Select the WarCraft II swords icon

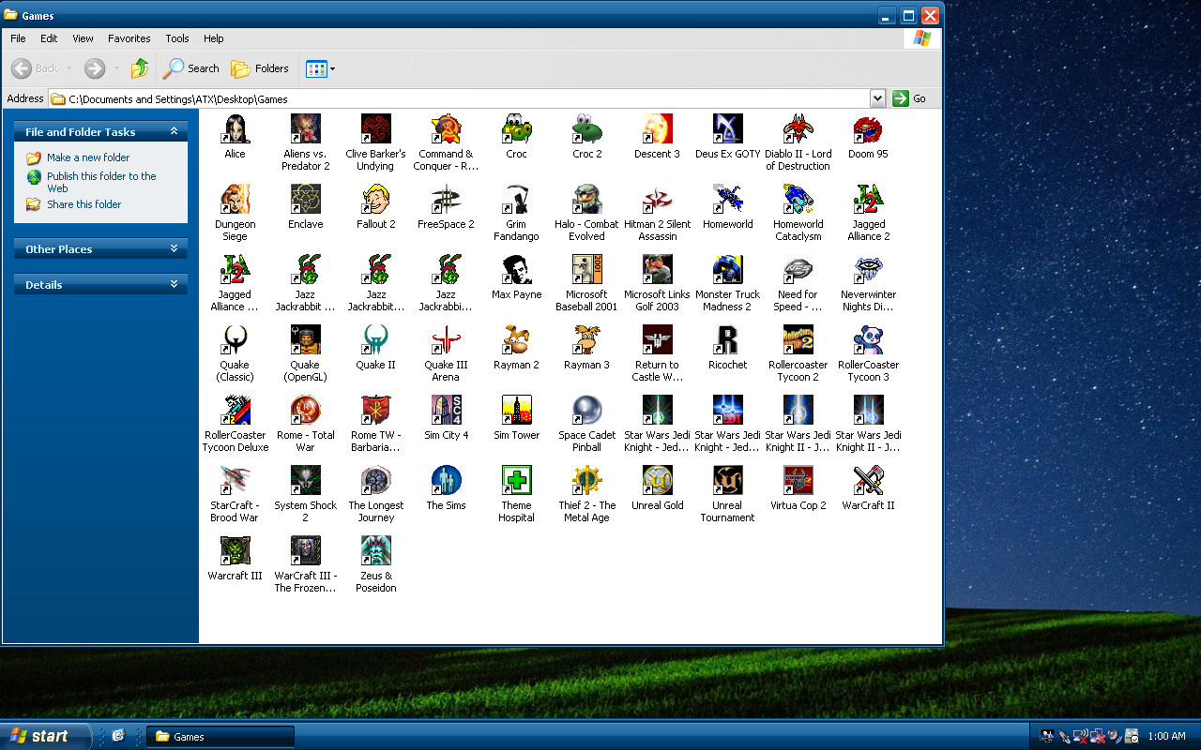(x=868, y=480)
